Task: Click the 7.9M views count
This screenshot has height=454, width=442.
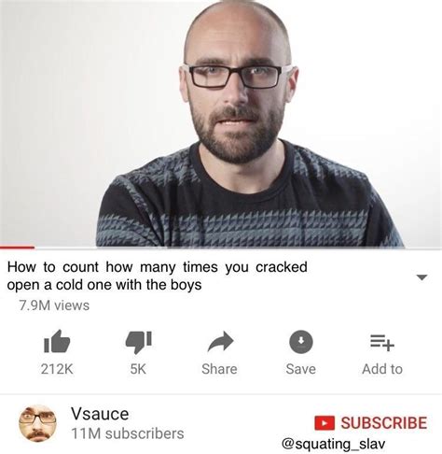Action: coord(54,305)
